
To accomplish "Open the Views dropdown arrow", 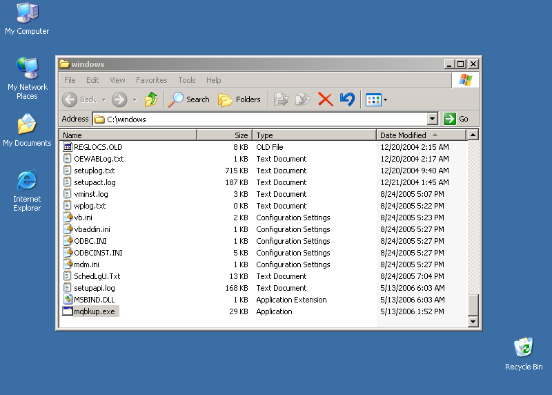I will point(385,100).
